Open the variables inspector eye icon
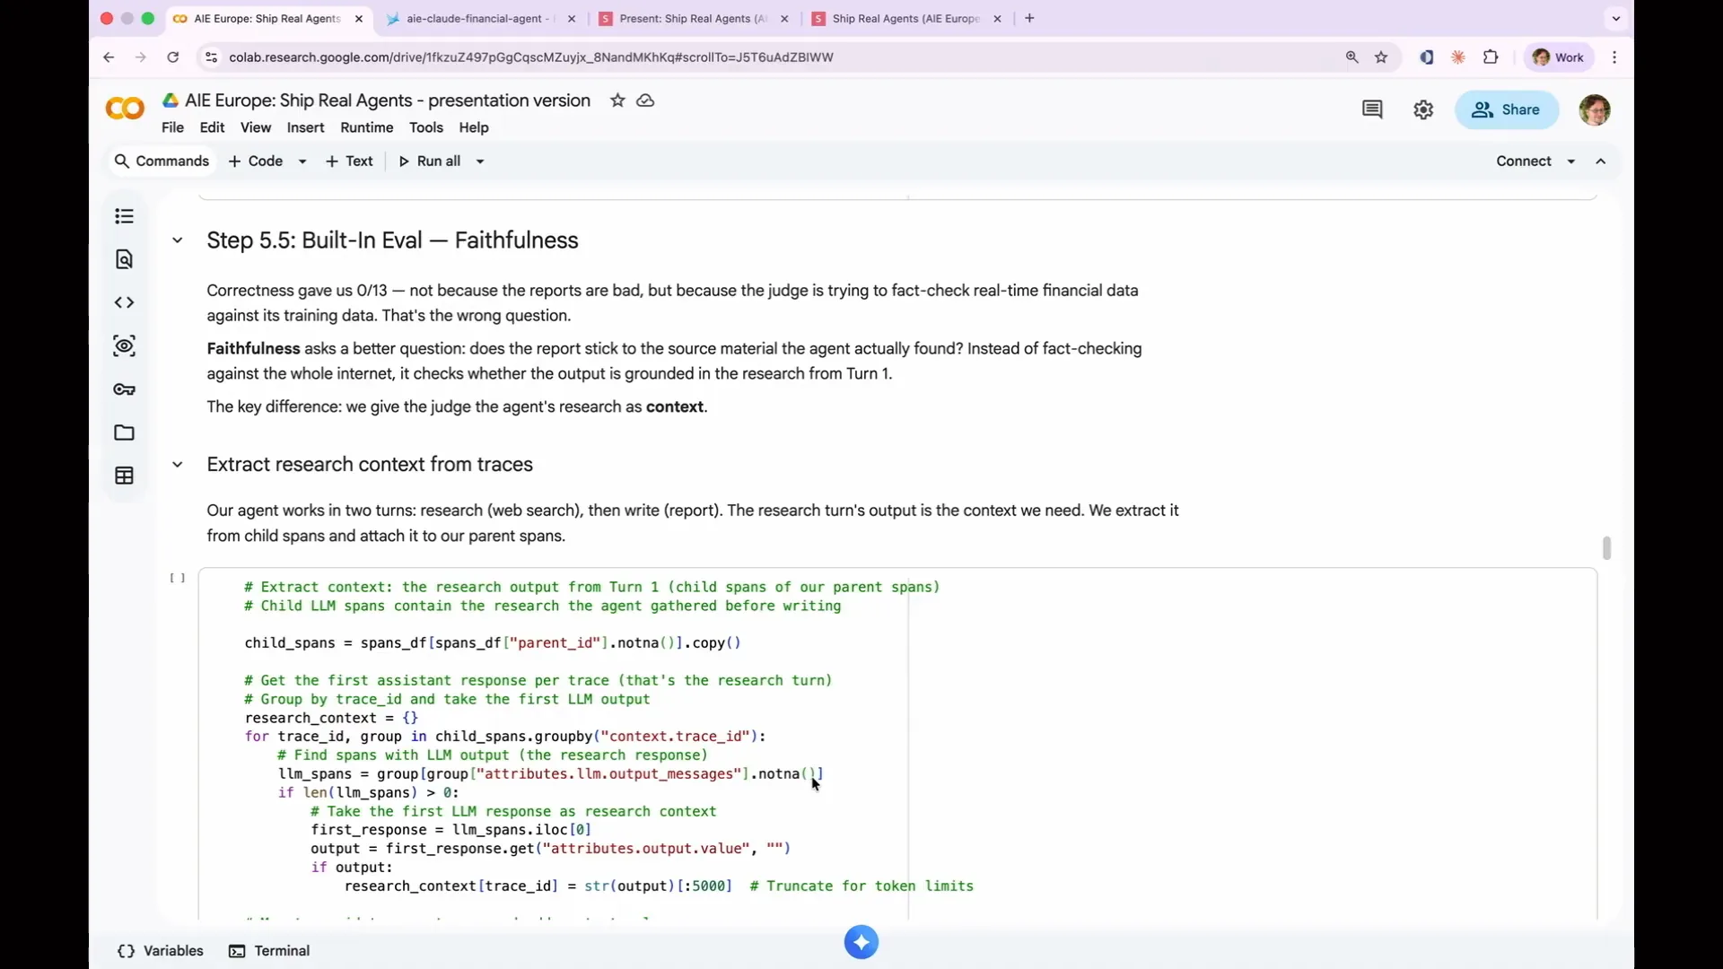 (x=124, y=345)
